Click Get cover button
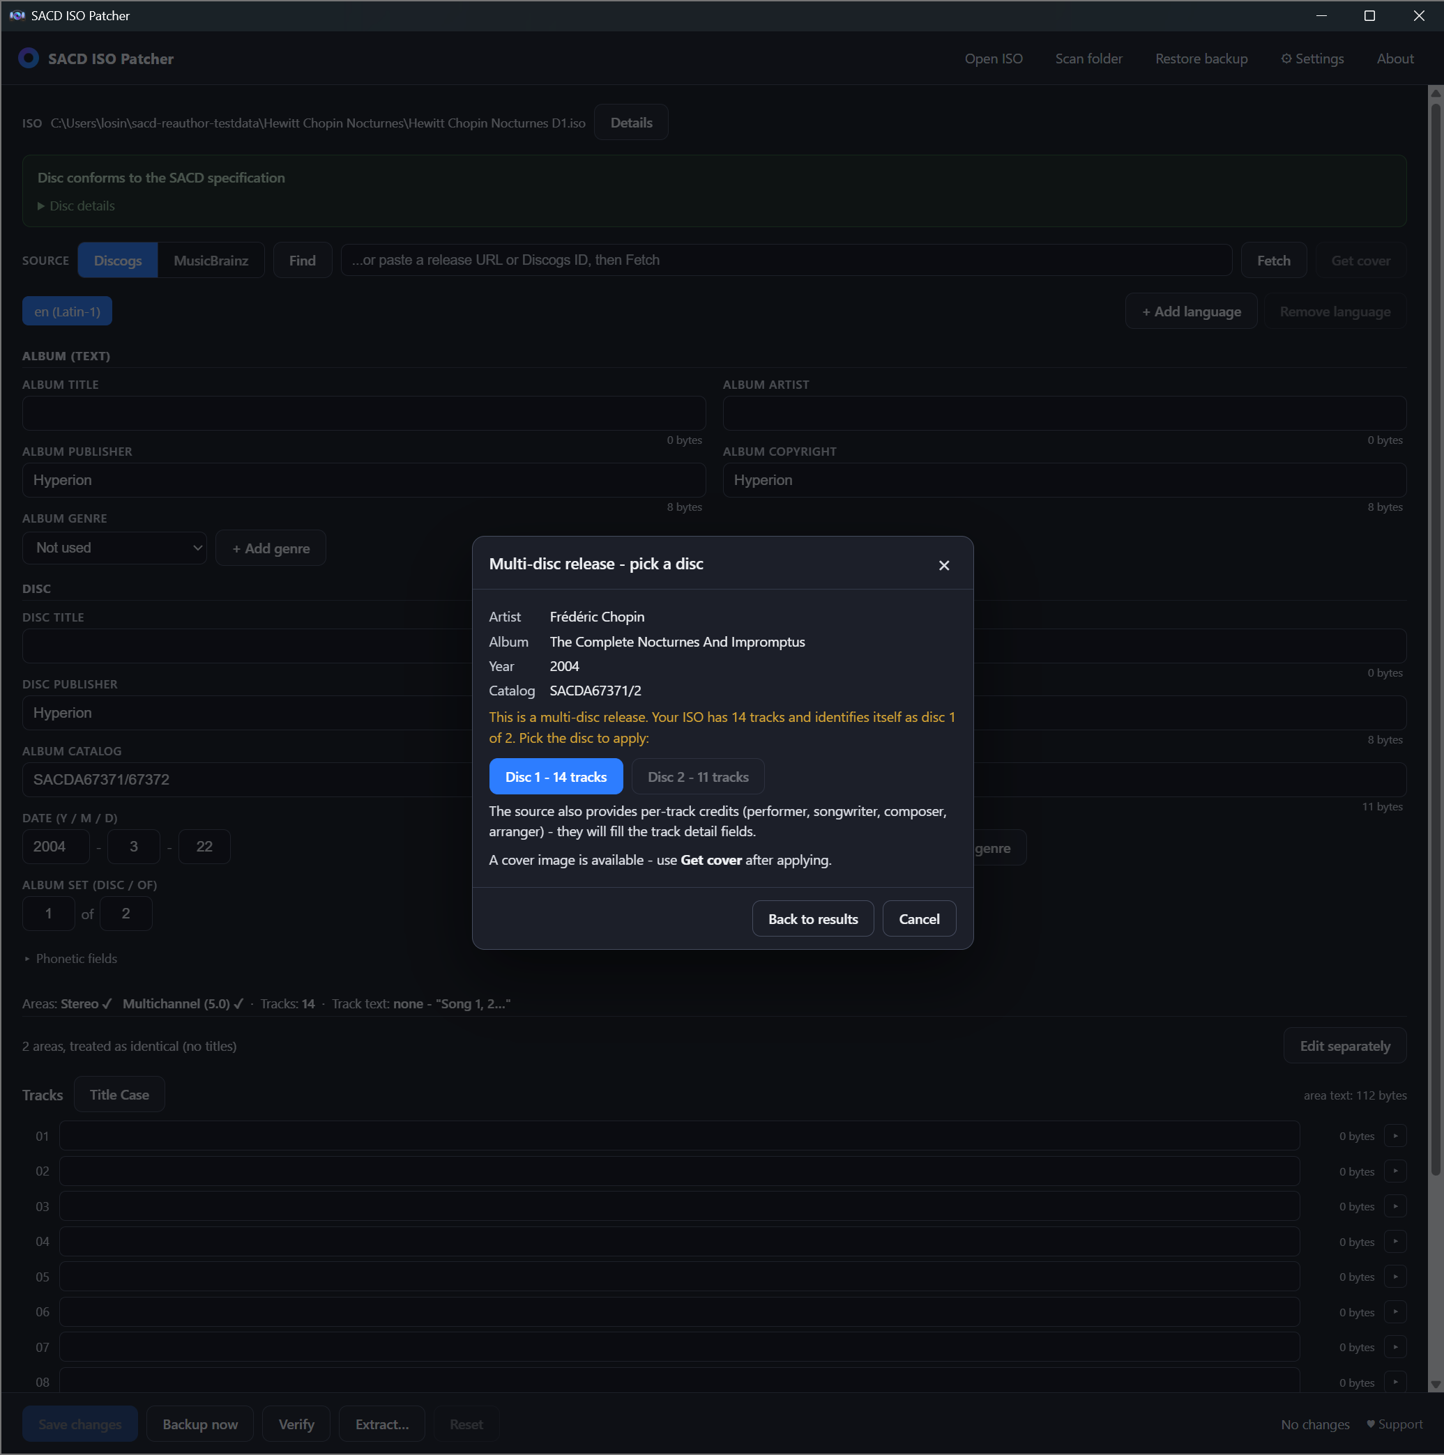 (1360, 260)
